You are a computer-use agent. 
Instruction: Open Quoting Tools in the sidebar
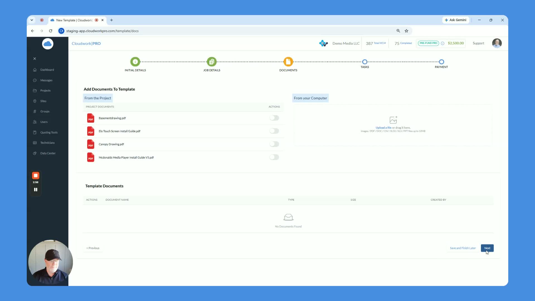point(49,132)
